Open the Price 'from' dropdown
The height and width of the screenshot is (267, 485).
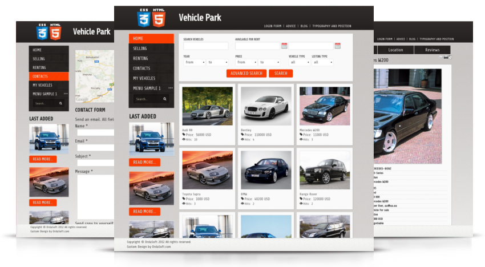(246, 62)
